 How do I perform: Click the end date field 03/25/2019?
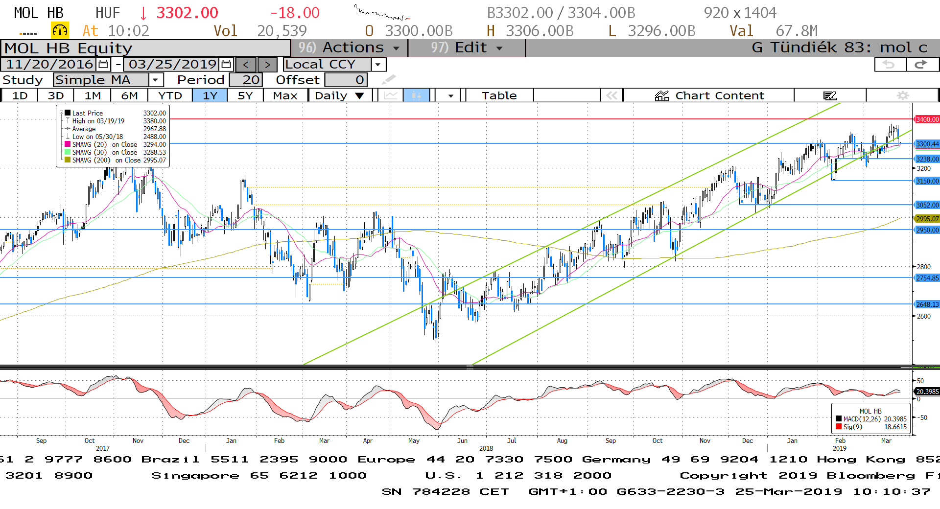click(172, 64)
